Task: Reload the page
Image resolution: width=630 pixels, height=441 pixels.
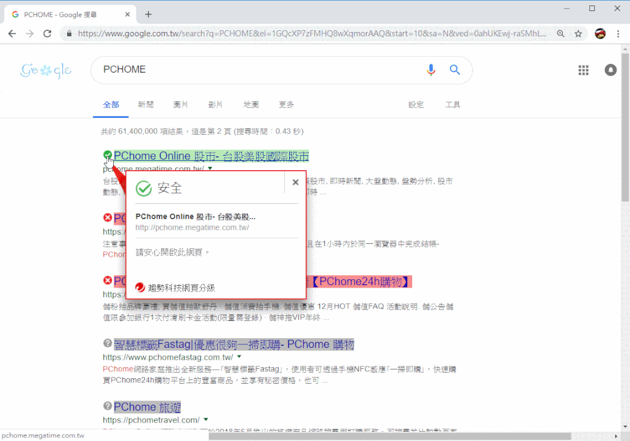Action: (x=47, y=34)
